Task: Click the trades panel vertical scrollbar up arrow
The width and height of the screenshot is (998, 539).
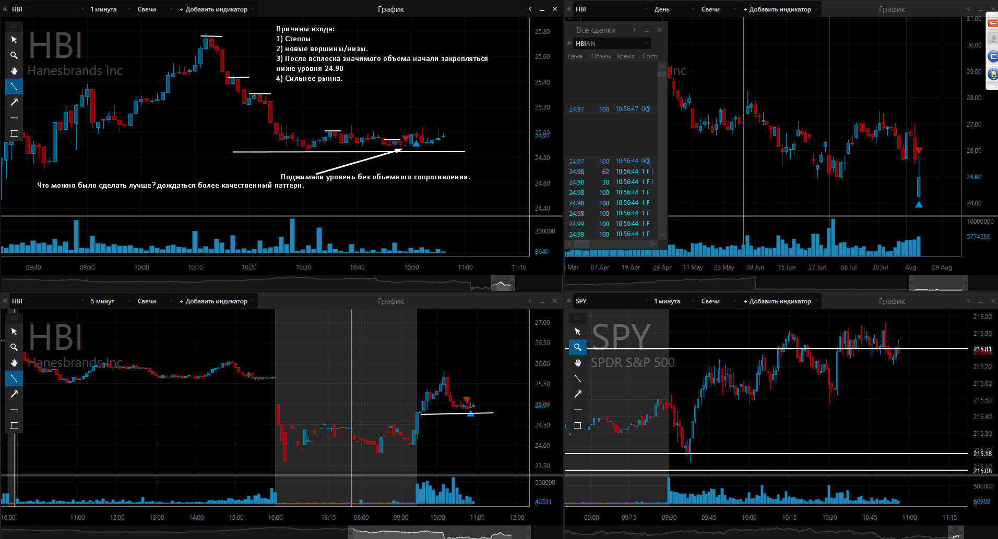Action: coord(662,66)
